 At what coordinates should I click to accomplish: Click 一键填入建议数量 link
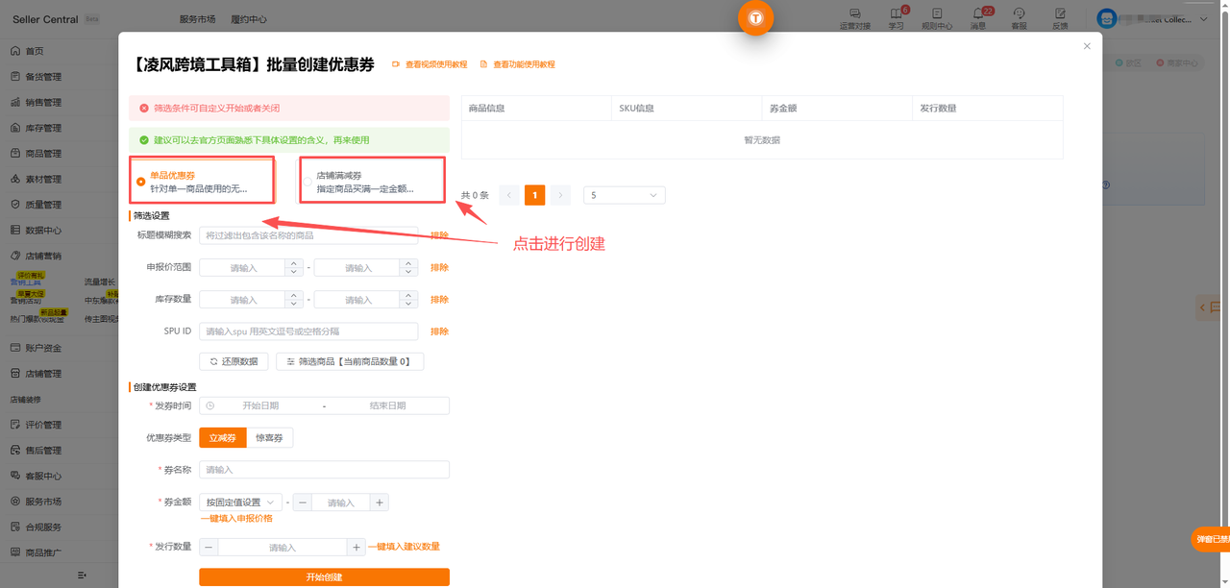click(x=404, y=547)
